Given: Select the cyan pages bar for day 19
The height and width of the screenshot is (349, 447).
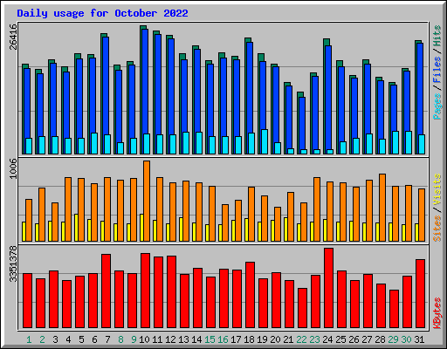Looking at the screenshot, I should coord(265,142).
